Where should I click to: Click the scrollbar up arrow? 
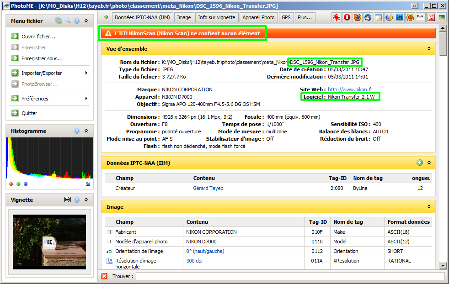coord(443,28)
